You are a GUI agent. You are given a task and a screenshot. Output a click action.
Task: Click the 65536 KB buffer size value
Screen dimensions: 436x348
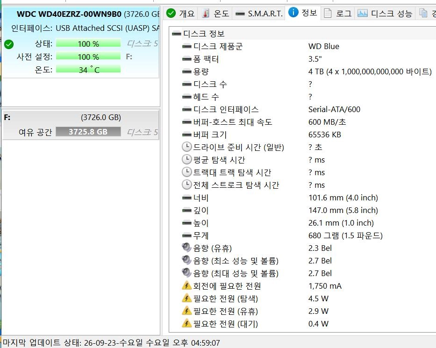324,135
